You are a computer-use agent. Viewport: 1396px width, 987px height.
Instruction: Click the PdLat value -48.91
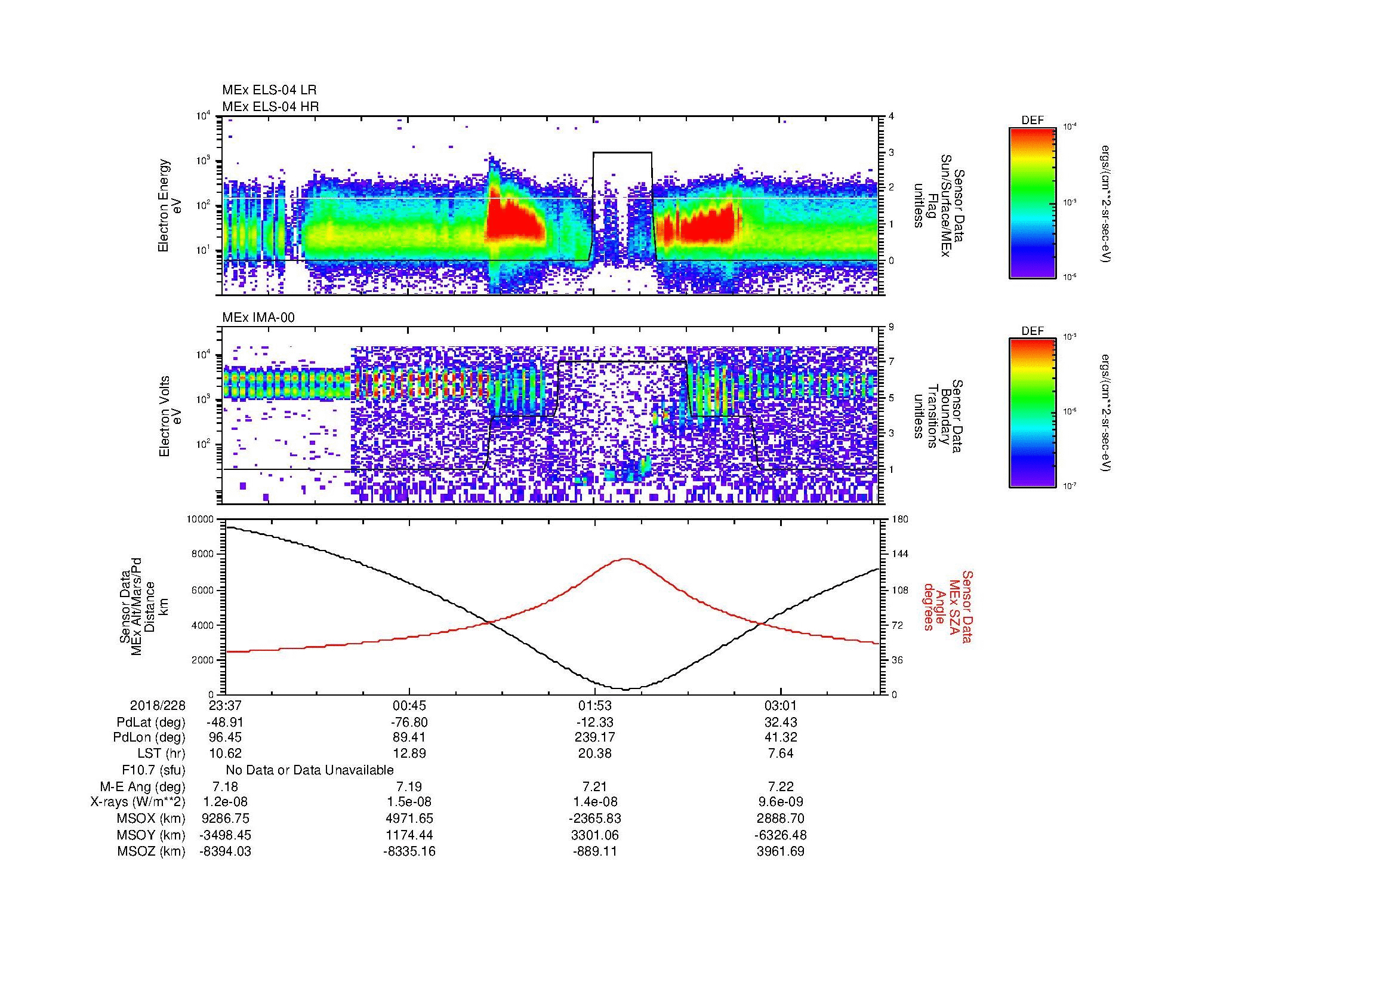coord(226,722)
